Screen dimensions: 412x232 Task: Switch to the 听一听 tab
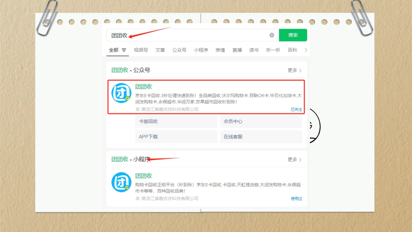(x=273, y=50)
